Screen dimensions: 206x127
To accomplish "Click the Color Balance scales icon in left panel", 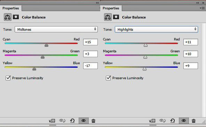I will pyautogui.click(x=8, y=17).
